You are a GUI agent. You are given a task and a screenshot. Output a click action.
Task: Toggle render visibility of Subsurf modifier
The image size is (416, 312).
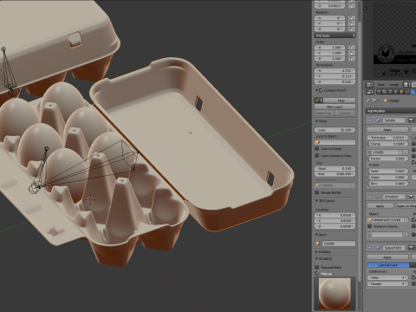(411, 248)
